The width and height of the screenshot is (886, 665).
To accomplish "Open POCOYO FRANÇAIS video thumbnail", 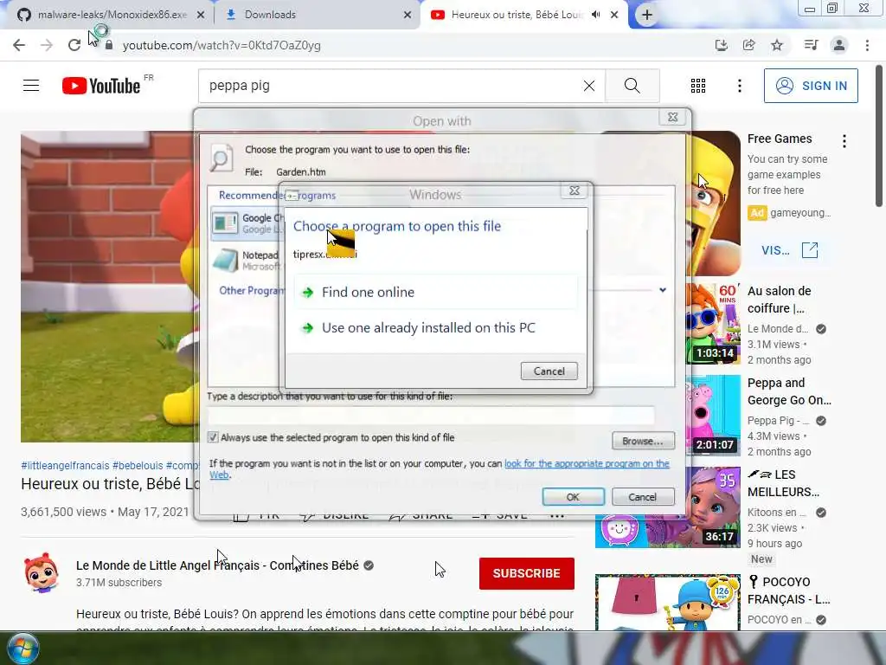I will 668,603.
